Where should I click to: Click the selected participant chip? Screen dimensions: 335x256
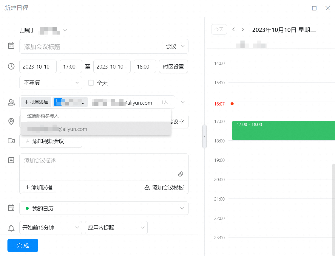[x=70, y=102]
